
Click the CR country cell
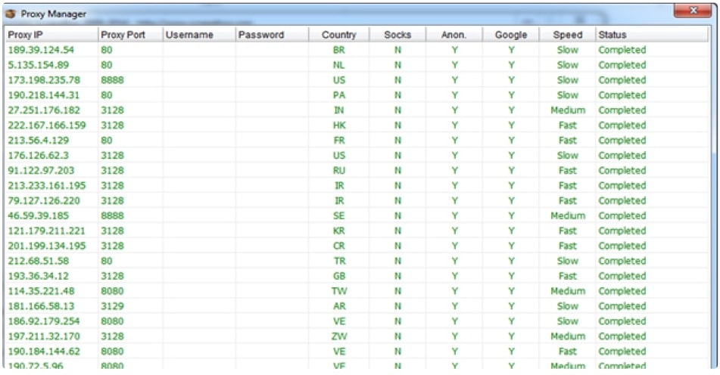[x=339, y=246]
